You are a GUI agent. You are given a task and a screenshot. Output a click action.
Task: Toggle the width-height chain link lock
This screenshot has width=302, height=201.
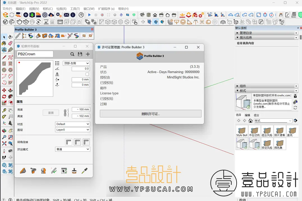click(65, 113)
